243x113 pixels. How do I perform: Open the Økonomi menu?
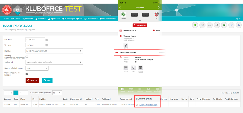(28, 19)
